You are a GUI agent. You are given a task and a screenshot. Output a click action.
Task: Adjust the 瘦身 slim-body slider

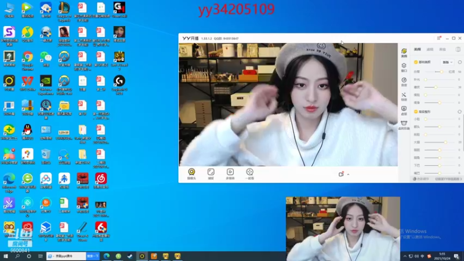(x=439, y=103)
